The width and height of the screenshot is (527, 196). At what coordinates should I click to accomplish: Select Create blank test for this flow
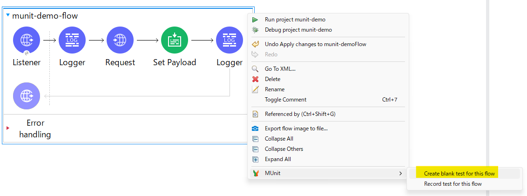point(465,174)
